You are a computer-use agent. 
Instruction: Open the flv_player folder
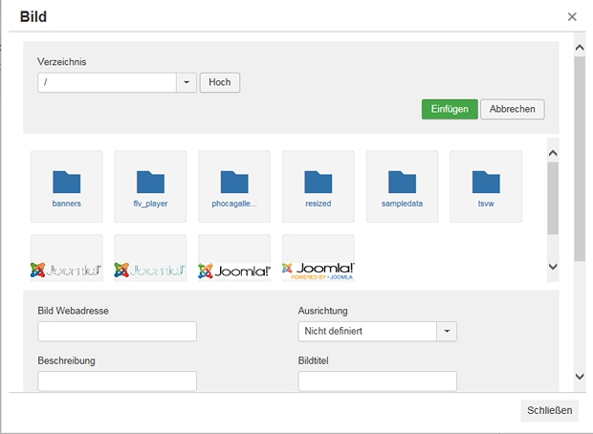point(150,185)
